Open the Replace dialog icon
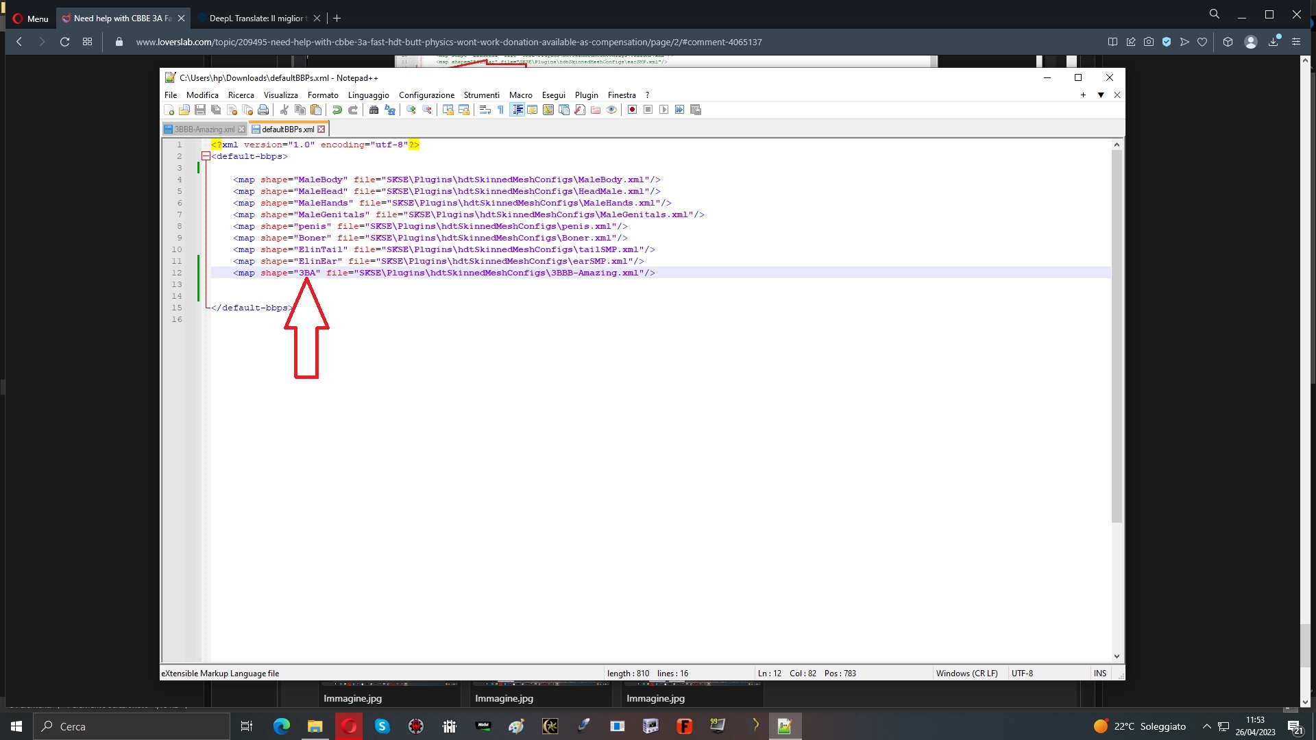The width and height of the screenshot is (1316, 740). (390, 110)
